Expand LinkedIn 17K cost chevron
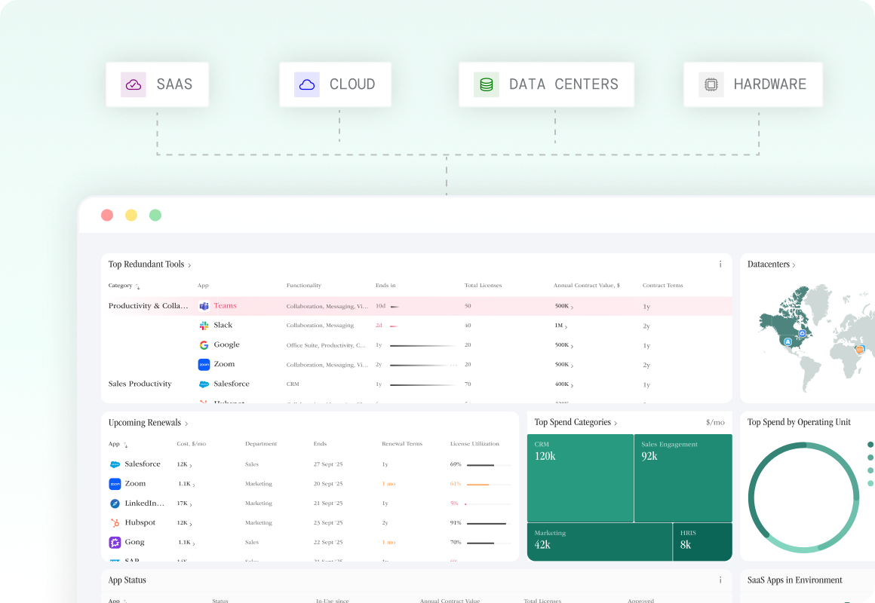The width and height of the screenshot is (875, 603). [x=191, y=504]
